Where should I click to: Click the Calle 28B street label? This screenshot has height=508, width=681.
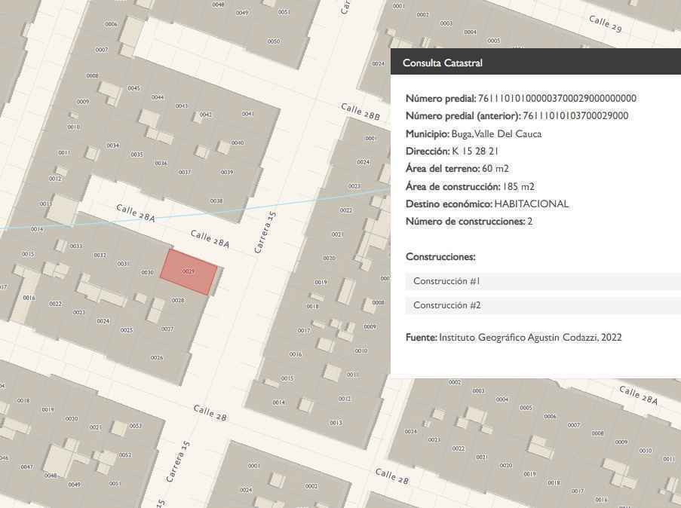pos(360,112)
